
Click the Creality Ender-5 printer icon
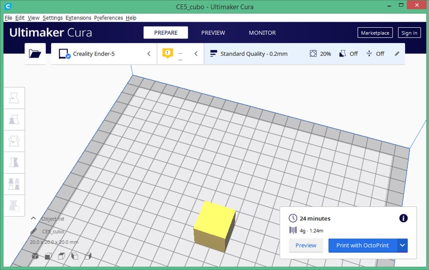pyautogui.click(x=65, y=54)
